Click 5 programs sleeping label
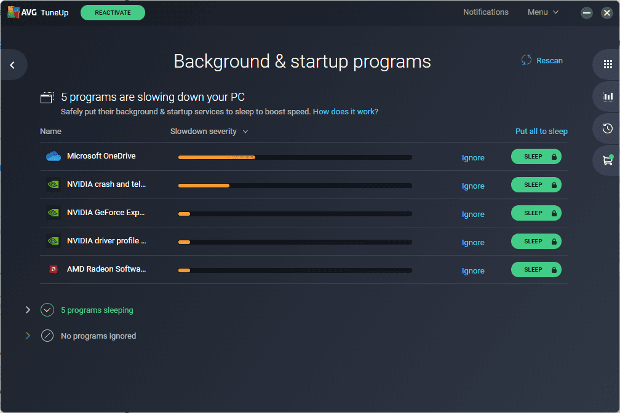This screenshot has width=620, height=413. 97,310
